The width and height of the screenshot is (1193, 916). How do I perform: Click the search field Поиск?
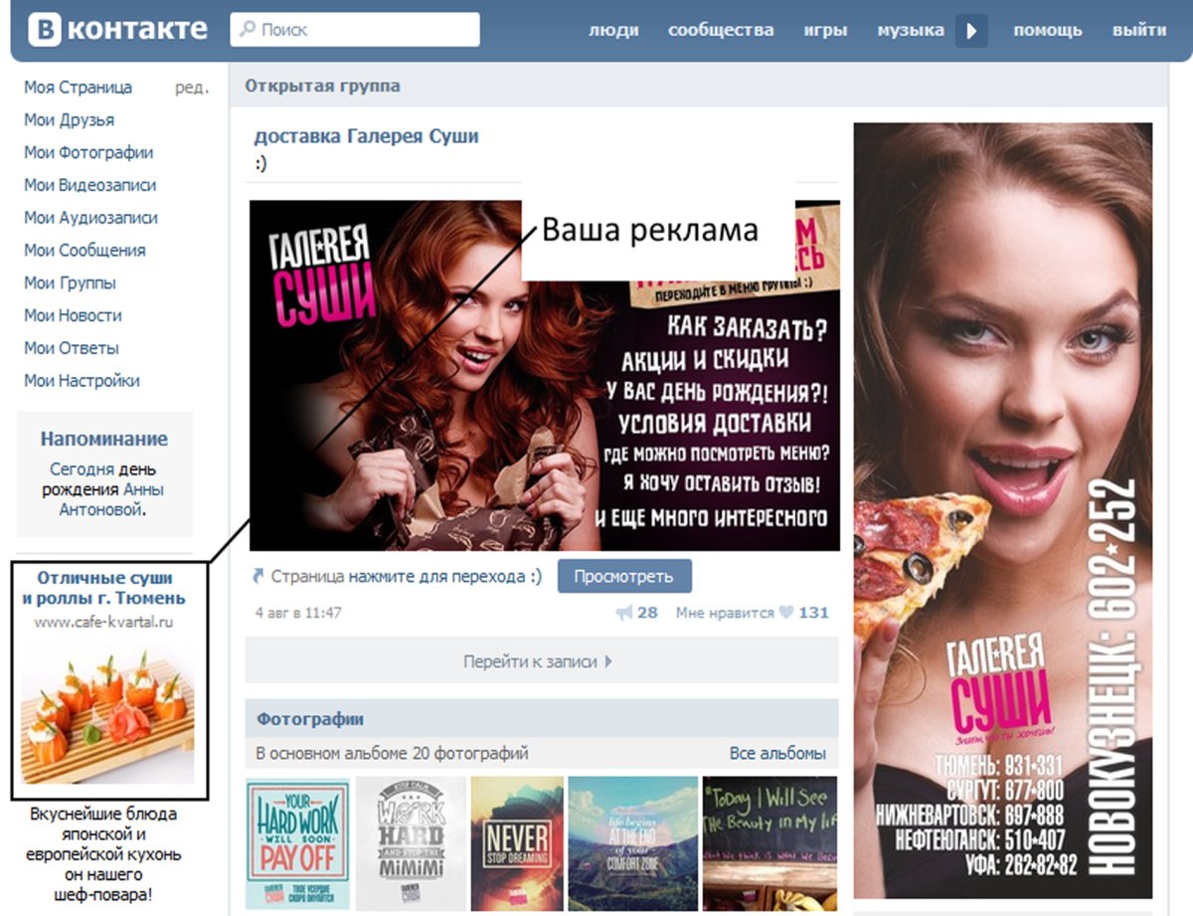(355, 30)
